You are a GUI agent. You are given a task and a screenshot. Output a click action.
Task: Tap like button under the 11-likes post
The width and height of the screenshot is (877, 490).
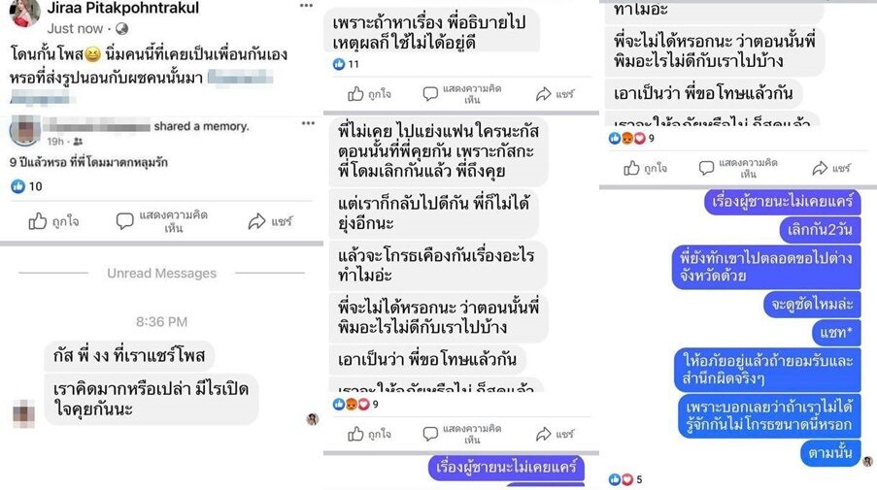click(369, 94)
